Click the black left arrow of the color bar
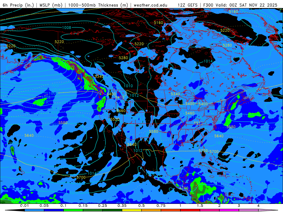The height and width of the screenshot is (212, 283). click(x=15, y=210)
